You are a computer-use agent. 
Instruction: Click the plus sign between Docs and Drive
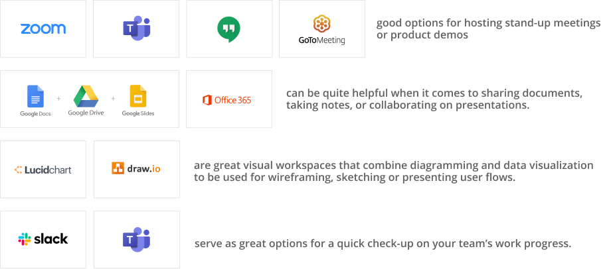click(x=58, y=99)
